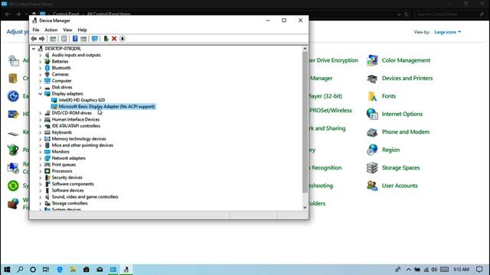Click the Forward arrow in Device Manager toolbar
490x275 pixels.
(x=42, y=39)
